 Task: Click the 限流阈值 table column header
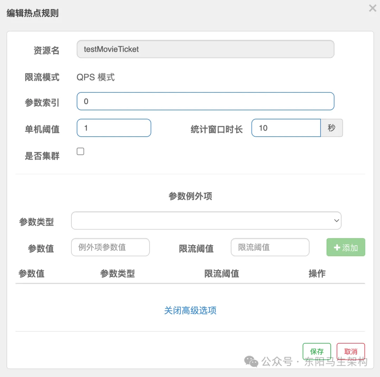tap(221, 273)
